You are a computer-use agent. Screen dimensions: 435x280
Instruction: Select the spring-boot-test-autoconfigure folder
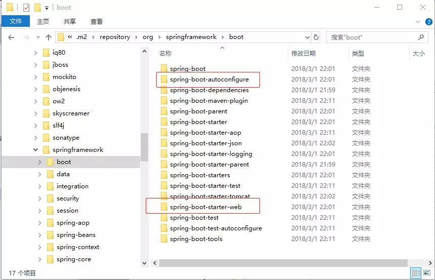(x=216, y=228)
